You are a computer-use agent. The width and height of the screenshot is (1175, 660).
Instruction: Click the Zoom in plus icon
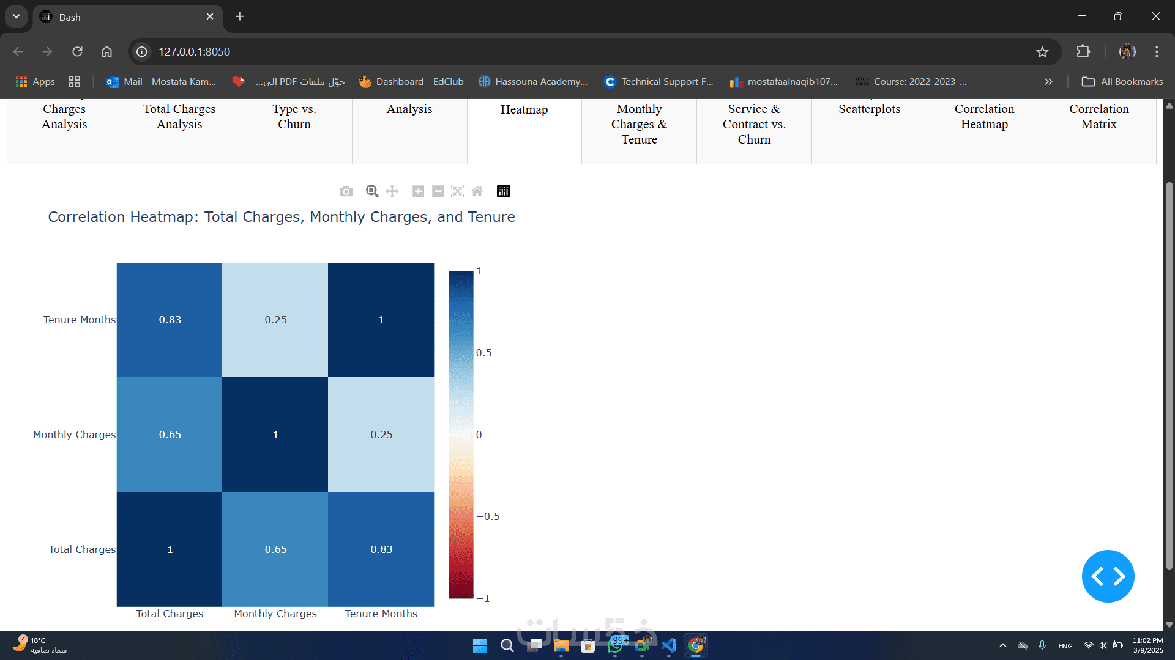pyautogui.click(x=418, y=191)
